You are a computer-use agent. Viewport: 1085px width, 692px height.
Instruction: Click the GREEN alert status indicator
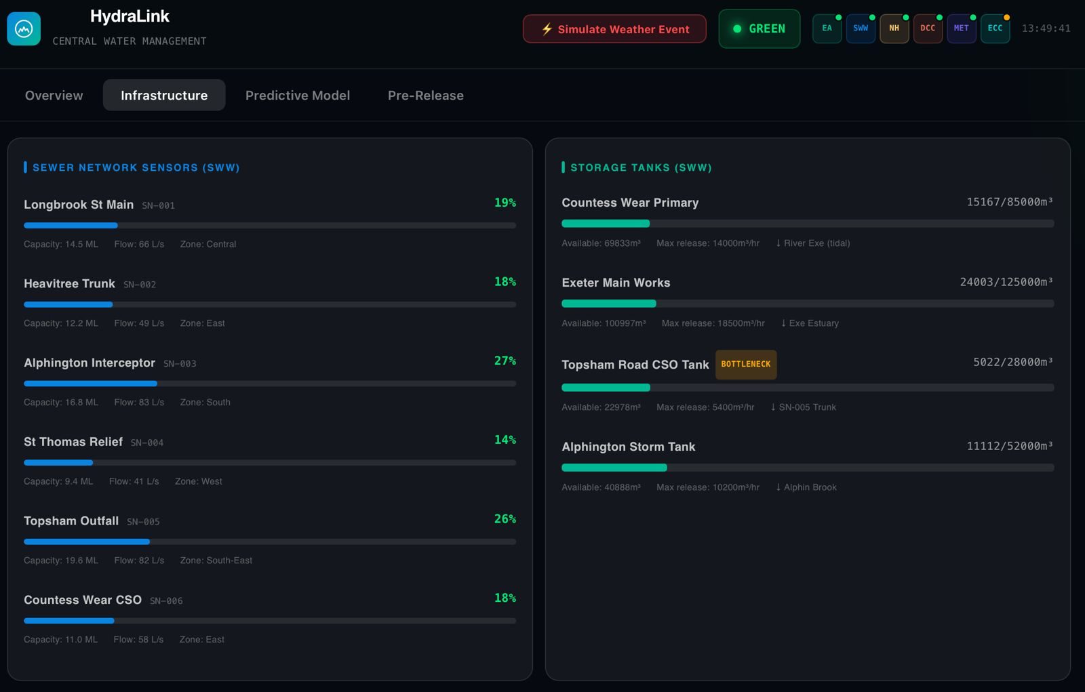759,28
